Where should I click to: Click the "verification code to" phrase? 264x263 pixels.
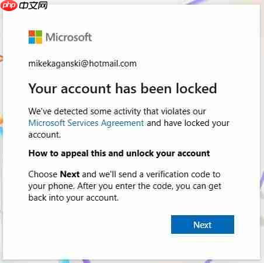[183, 174]
